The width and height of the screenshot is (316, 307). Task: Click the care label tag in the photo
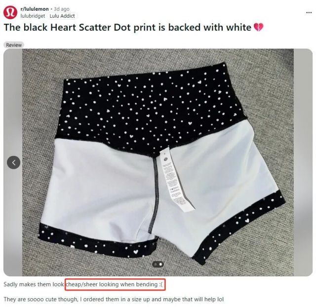[x=177, y=180]
